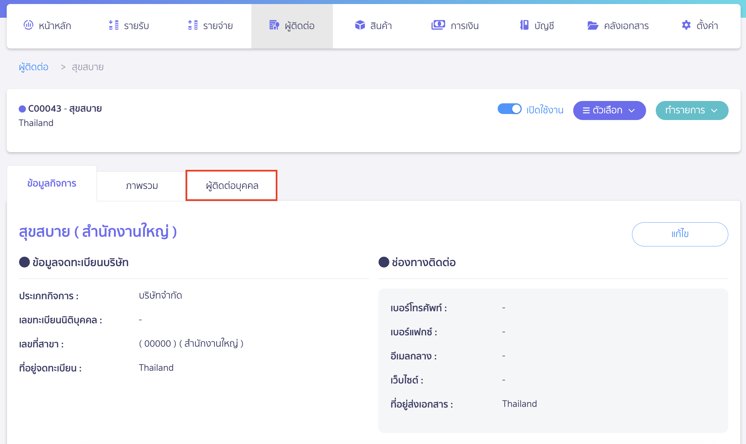
Task: Open the สินค้า products section icon
Action: click(359, 25)
